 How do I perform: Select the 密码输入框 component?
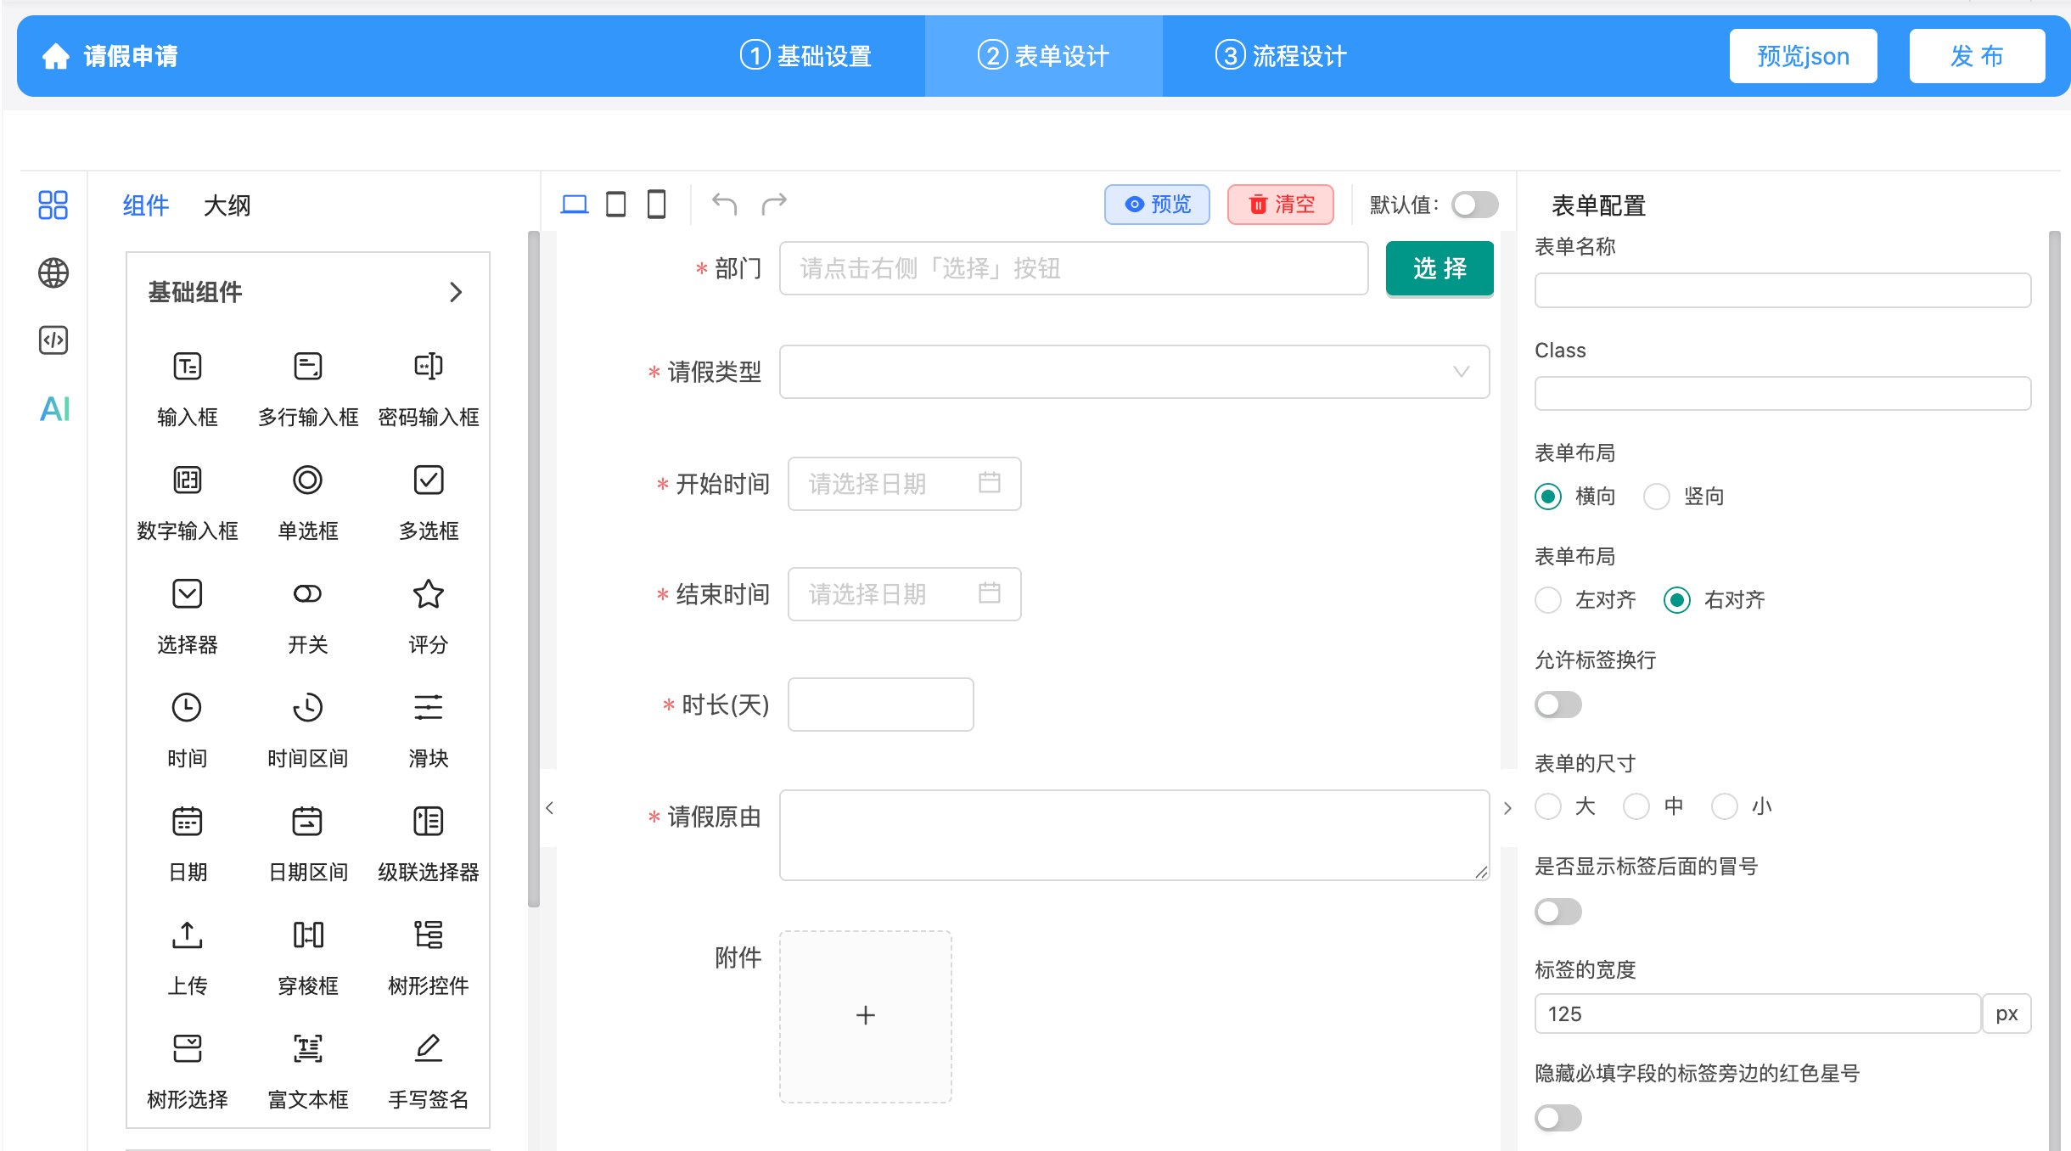click(429, 388)
